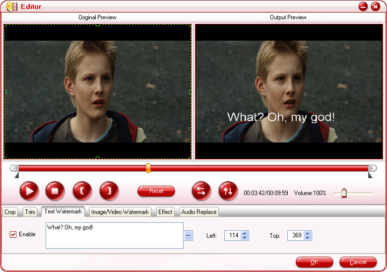Click the left trim marker triangle
The height and width of the screenshot is (272, 387).
17,175
